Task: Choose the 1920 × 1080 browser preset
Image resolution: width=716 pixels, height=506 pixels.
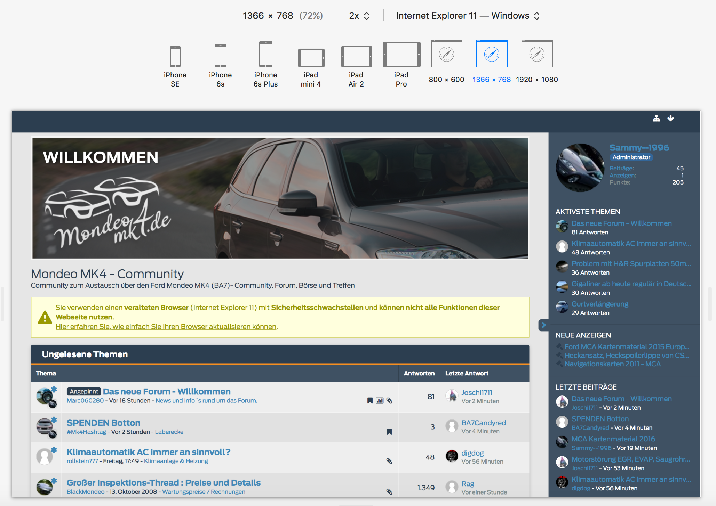Action: point(537,54)
